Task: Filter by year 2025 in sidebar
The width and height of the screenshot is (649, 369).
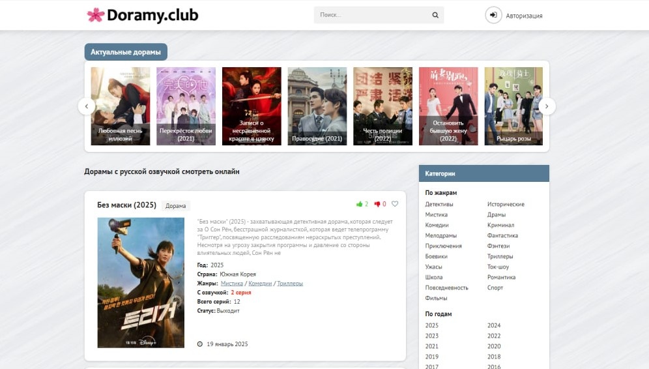Action: click(x=432, y=325)
